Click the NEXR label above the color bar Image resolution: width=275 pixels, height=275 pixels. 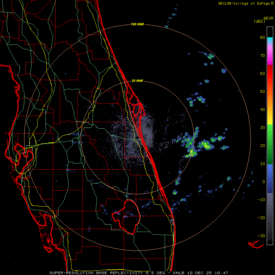point(268,18)
